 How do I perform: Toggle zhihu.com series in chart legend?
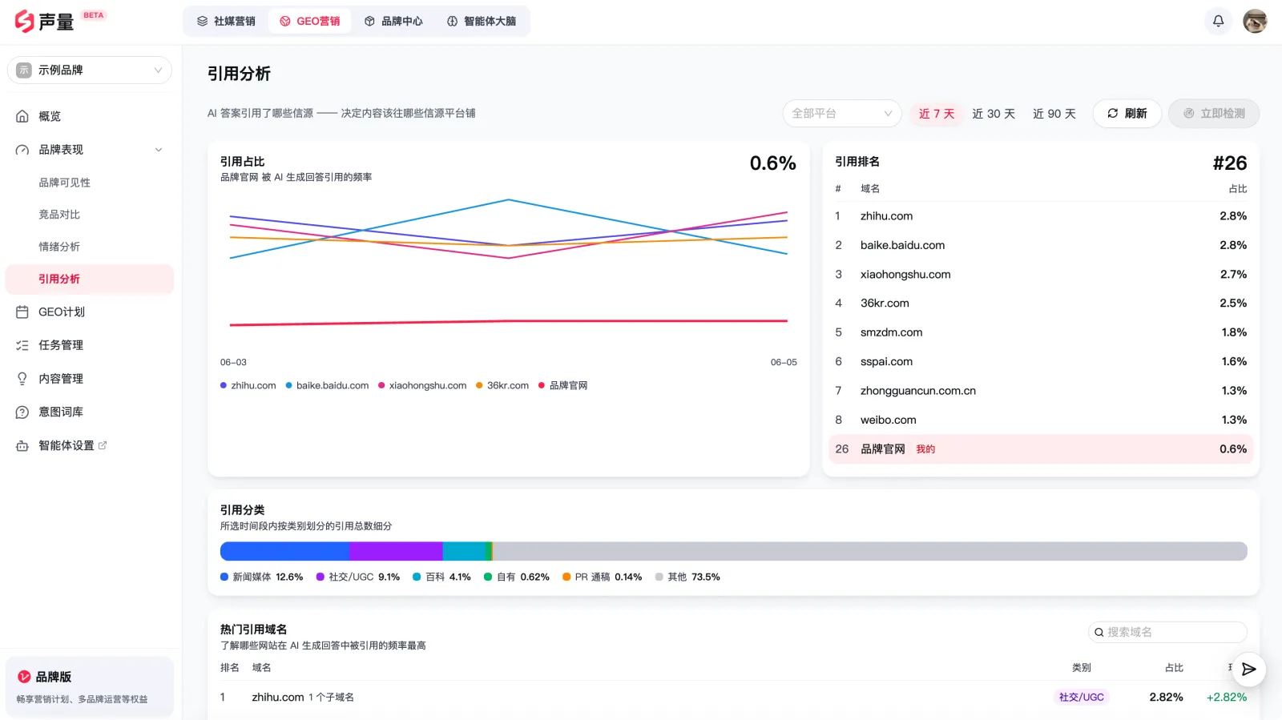tap(248, 386)
